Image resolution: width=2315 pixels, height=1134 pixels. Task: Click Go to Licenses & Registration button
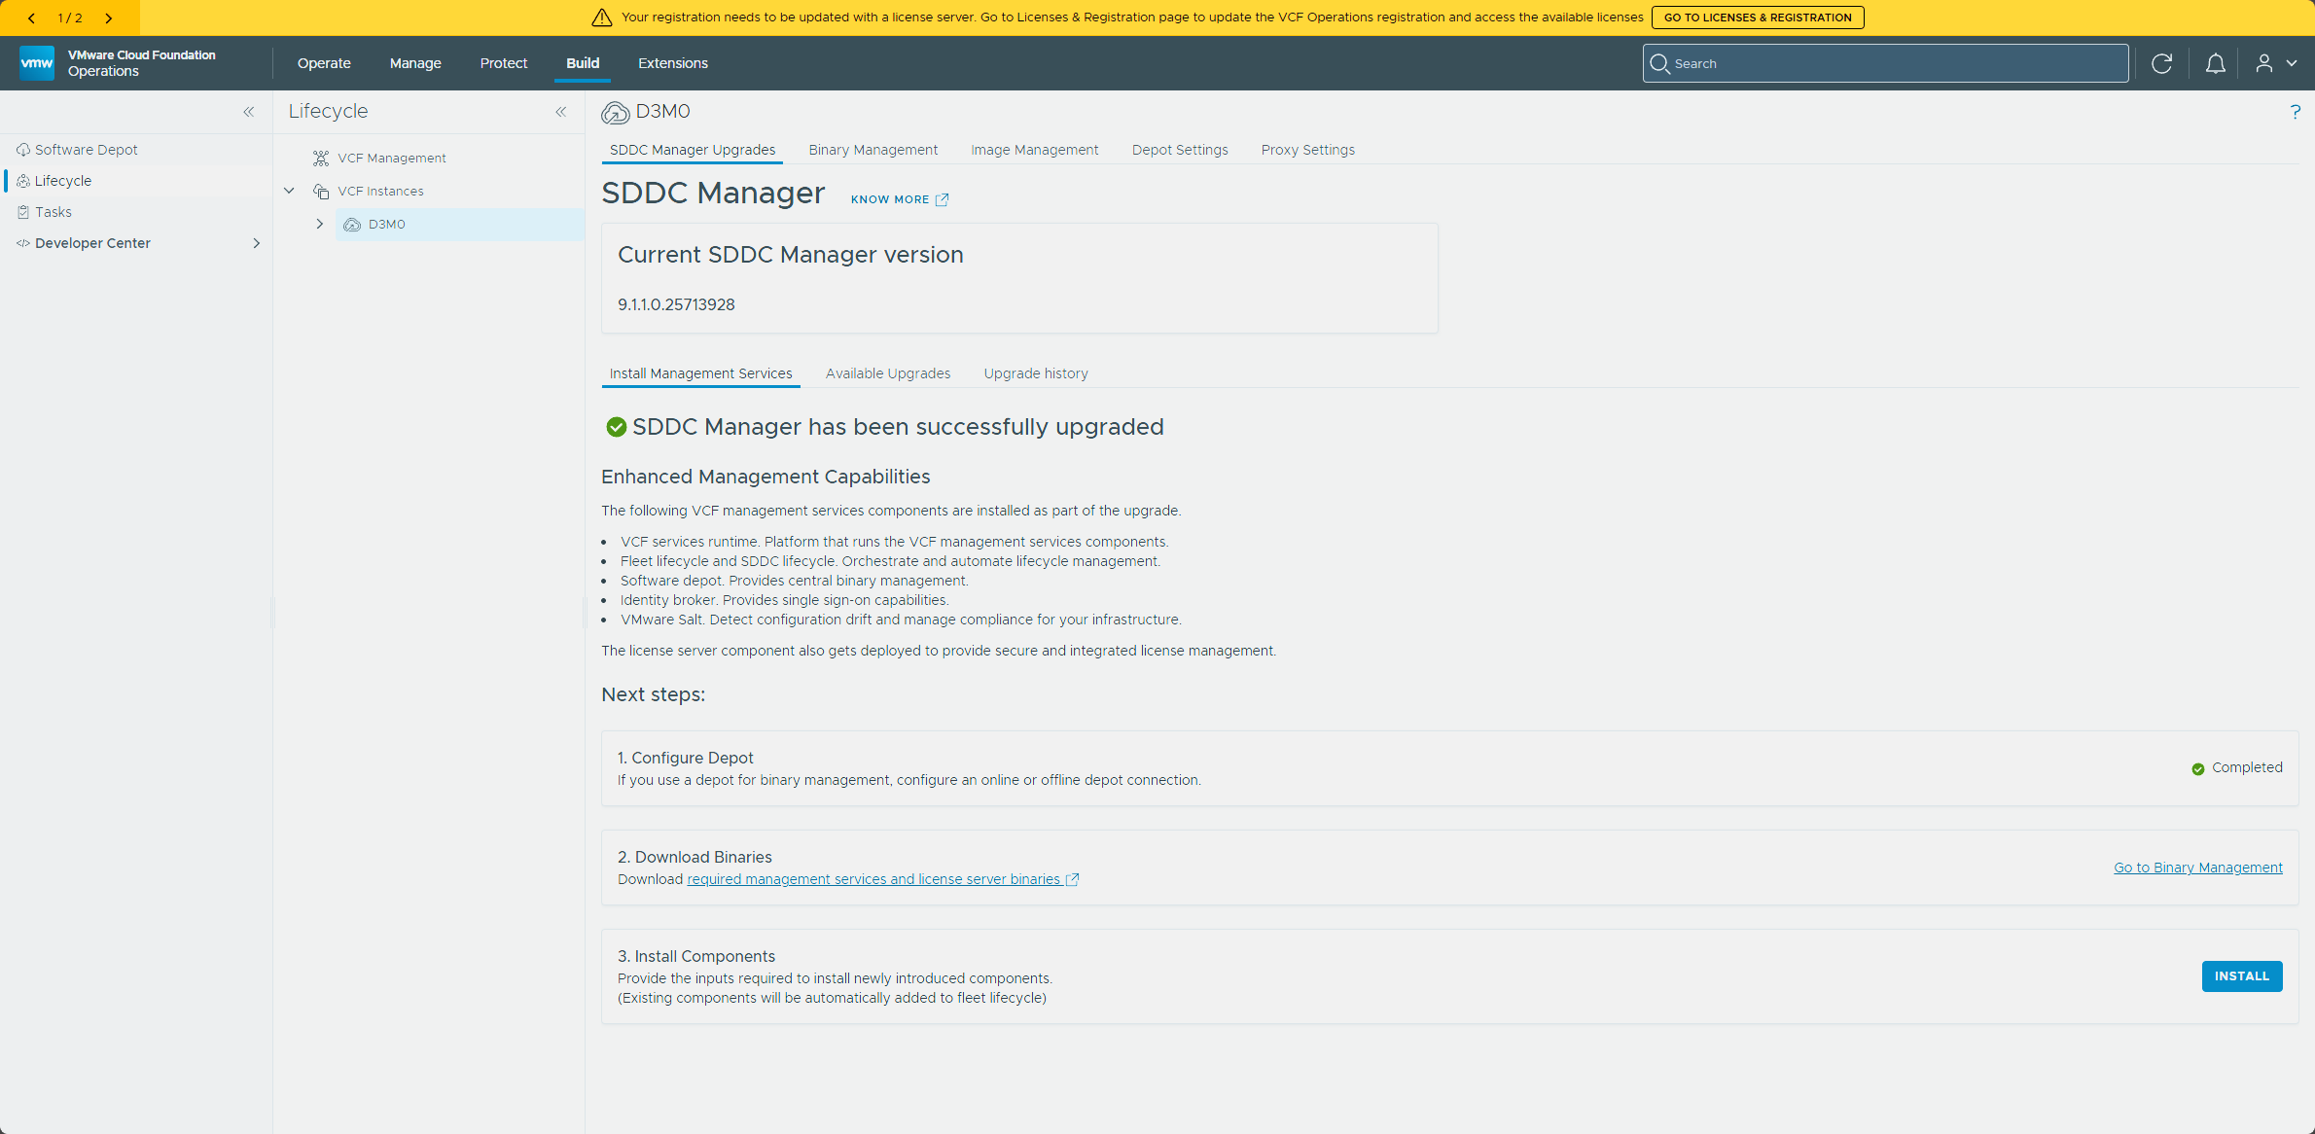pos(1758,18)
